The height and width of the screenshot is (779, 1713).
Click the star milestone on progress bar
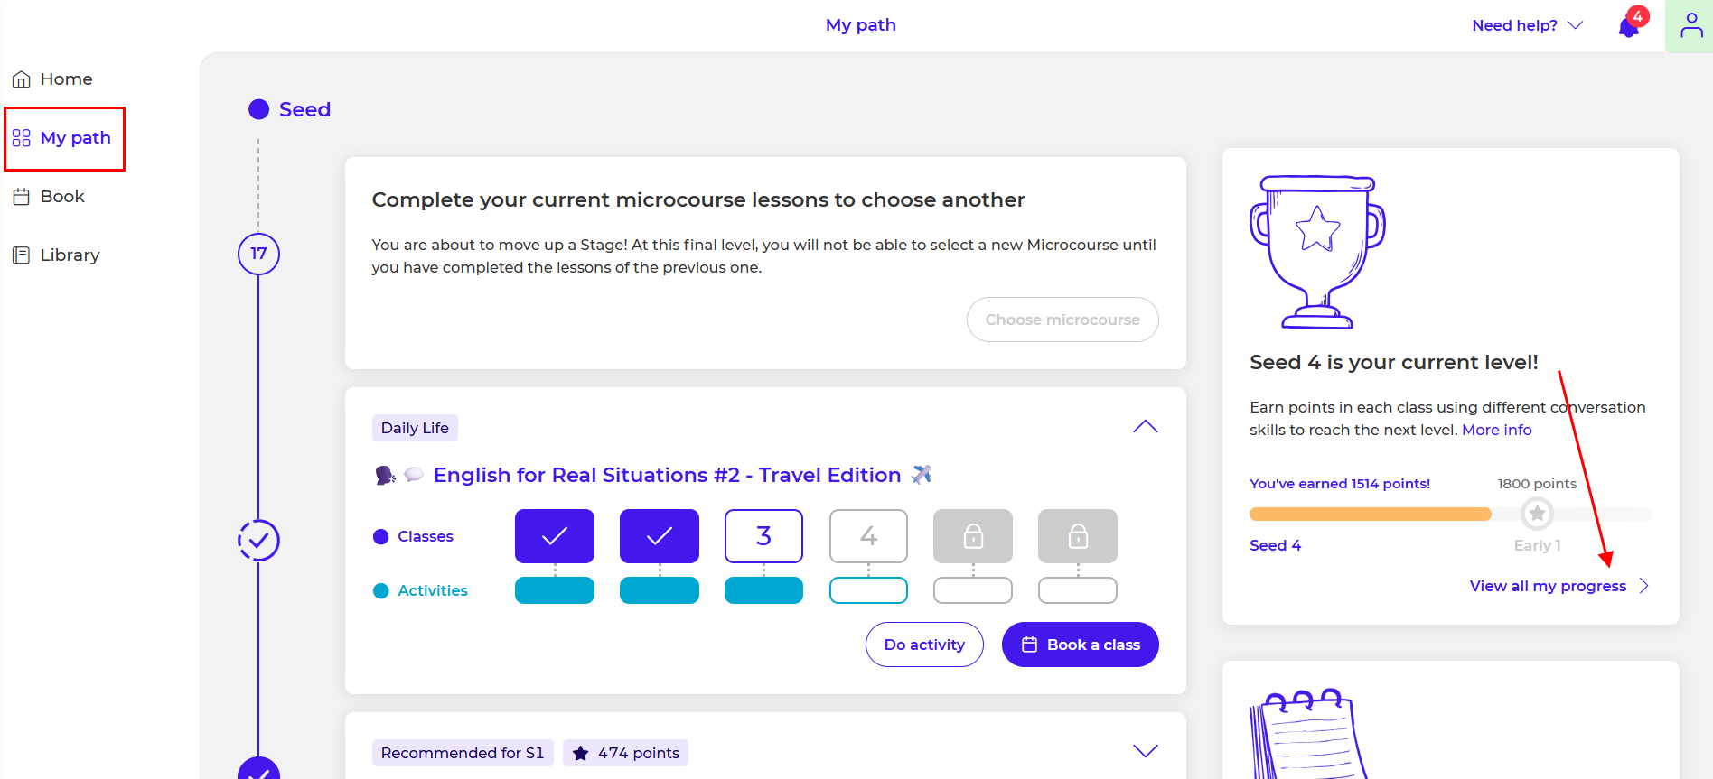pyautogui.click(x=1537, y=514)
